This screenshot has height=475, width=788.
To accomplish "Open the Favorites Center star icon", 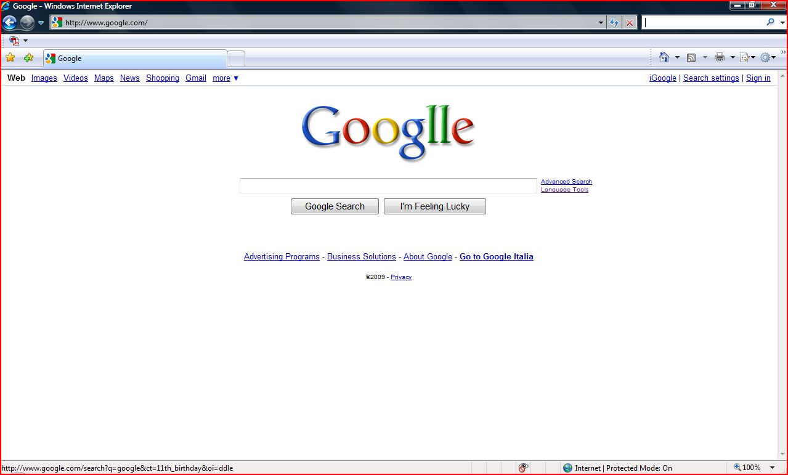I will coord(10,56).
